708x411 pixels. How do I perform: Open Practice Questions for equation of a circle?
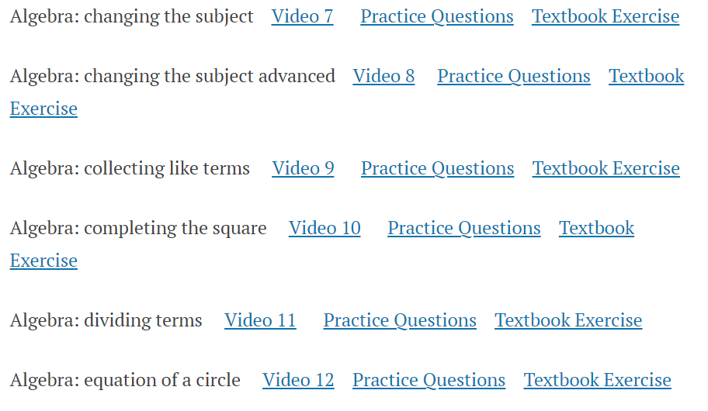pyautogui.click(x=429, y=380)
